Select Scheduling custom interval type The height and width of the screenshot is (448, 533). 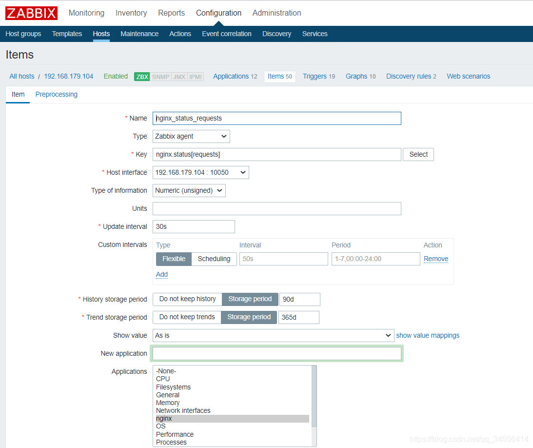[214, 259]
